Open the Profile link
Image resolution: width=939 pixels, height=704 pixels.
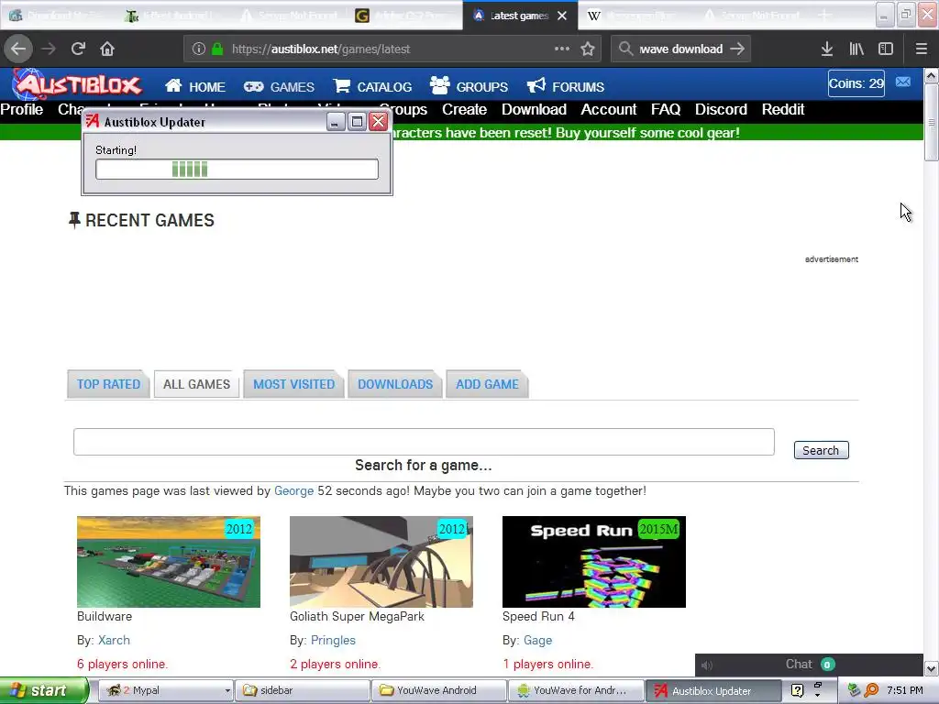pos(22,110)
